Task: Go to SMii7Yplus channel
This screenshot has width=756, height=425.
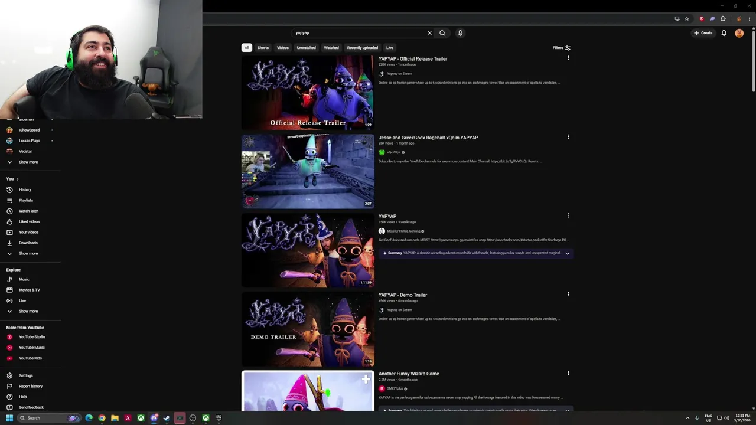Action: tap(395, 389)
